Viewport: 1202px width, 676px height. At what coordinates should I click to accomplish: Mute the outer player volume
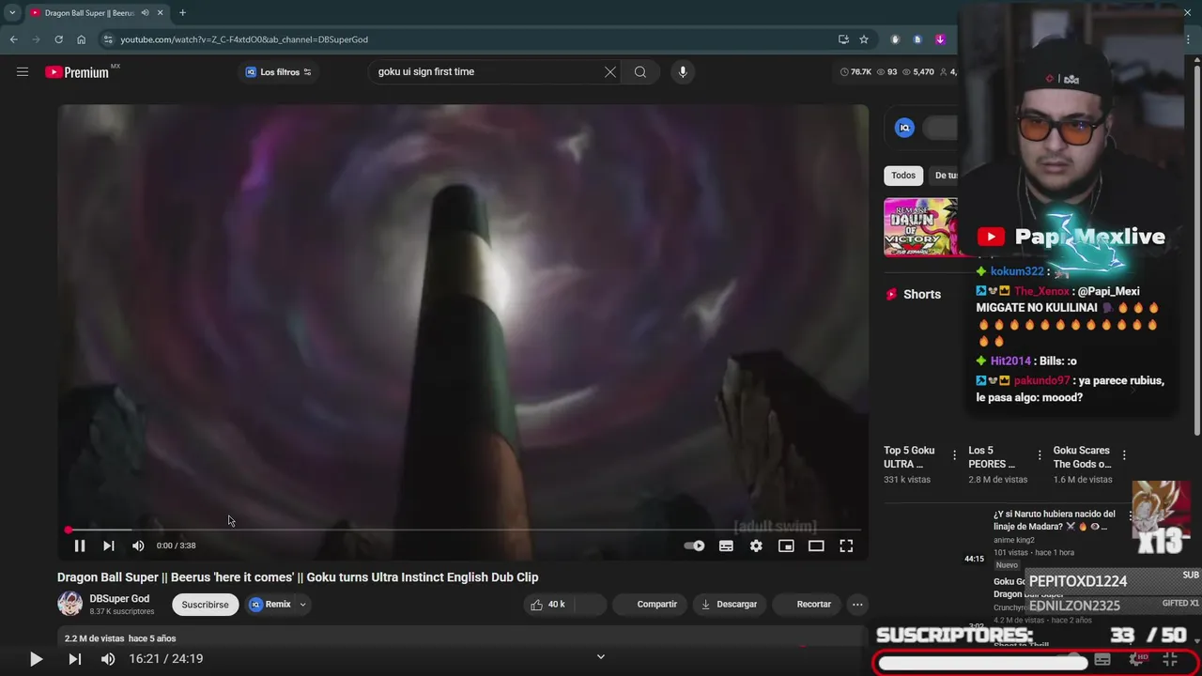(108, 659)
